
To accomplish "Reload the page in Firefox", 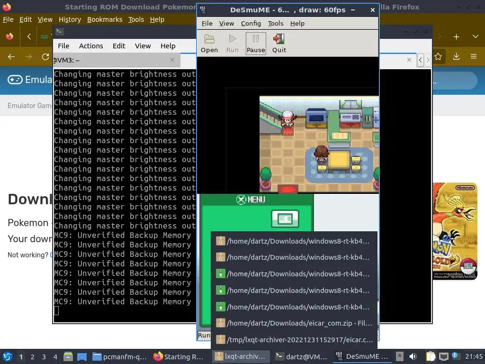I will tap(45, 57).
